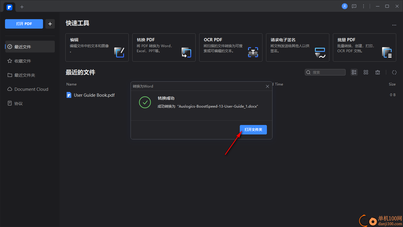The width and height of the screenshot is (403, 227).
Task: Click the clock icon beside 最近文件
Action: coord(10,47)
